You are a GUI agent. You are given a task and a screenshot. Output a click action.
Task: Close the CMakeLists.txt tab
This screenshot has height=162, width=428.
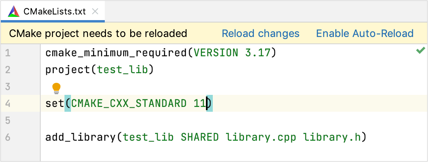(95, 11)
